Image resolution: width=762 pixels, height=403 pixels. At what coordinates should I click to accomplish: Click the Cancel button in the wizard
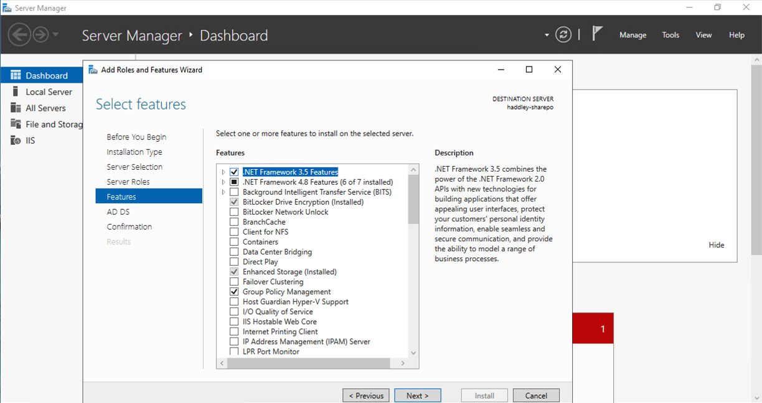536,396
